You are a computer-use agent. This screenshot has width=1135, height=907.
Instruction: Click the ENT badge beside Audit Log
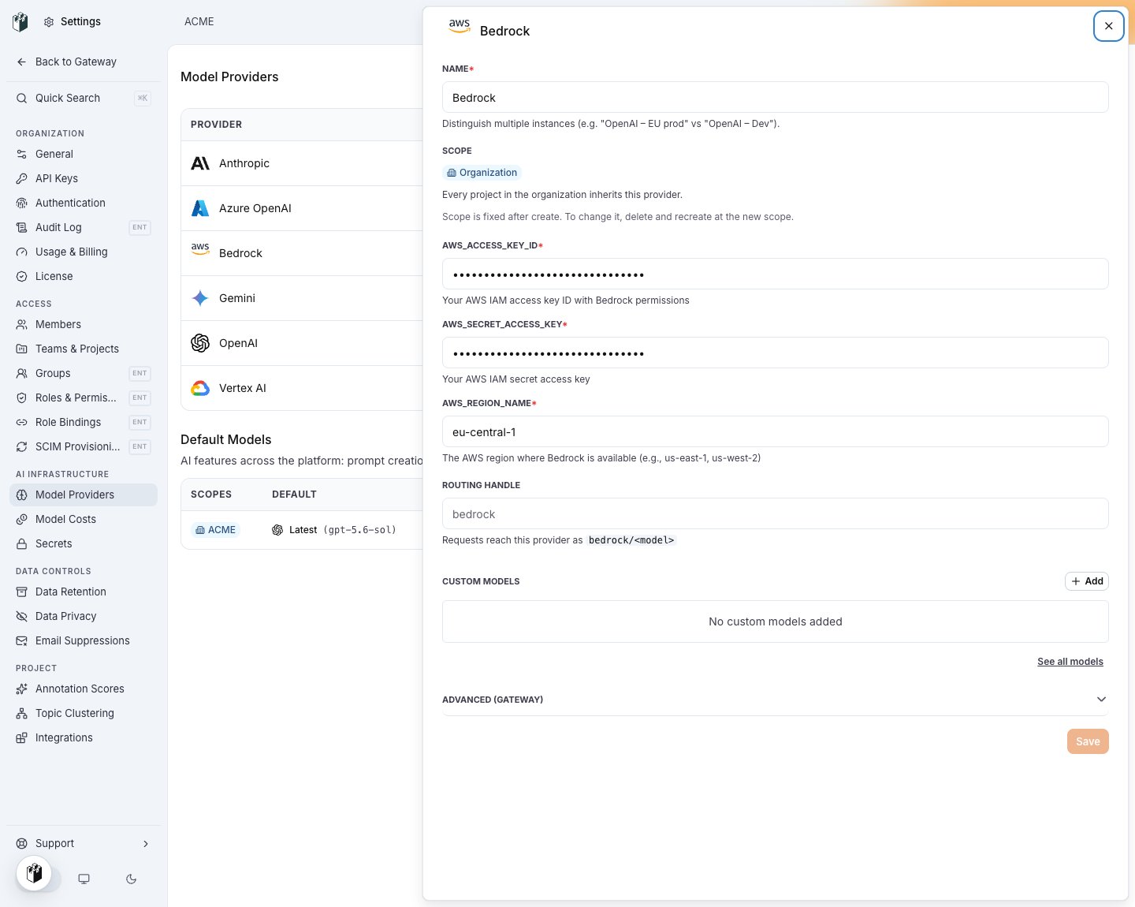(x=140, y=228)
